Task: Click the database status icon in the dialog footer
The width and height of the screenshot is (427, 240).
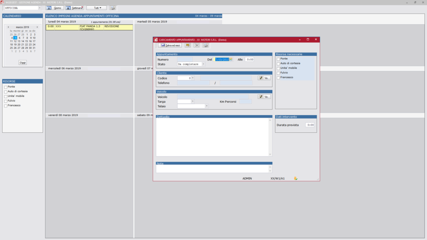Action: pyautogui.click(x=296, y=178)
